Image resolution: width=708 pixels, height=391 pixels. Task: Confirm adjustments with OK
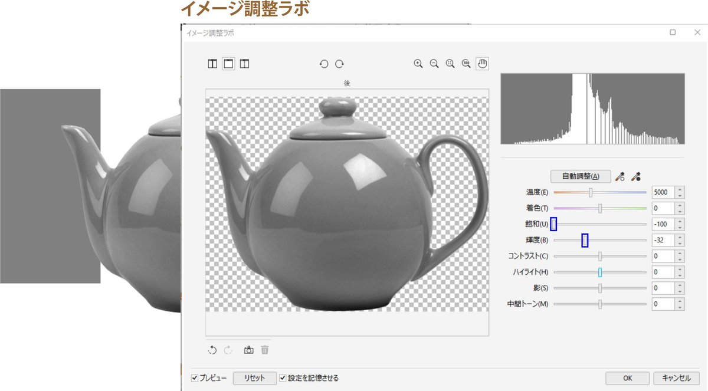tap(627, 378)
